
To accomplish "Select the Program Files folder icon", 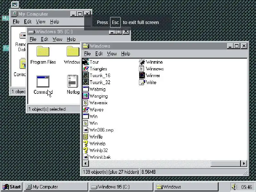I will click(43, 51).
